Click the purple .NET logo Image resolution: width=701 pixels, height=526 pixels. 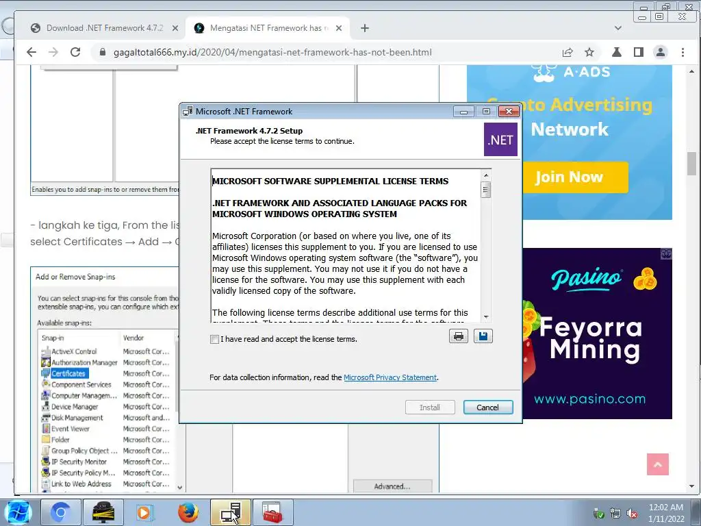pos(500,140)
